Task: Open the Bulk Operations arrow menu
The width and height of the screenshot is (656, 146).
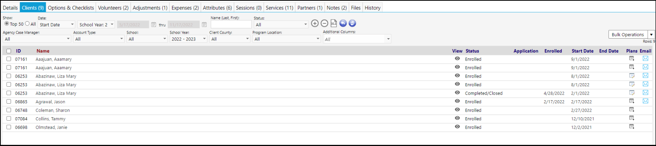Action: (x=651, y=34)
